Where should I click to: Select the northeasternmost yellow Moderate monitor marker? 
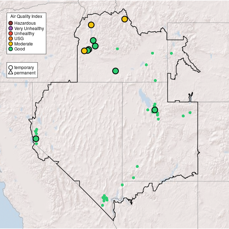[125, 19]
